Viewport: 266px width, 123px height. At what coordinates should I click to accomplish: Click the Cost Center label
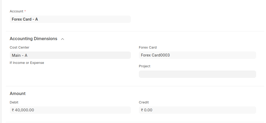pyautogui.click(x=19, y=48)
